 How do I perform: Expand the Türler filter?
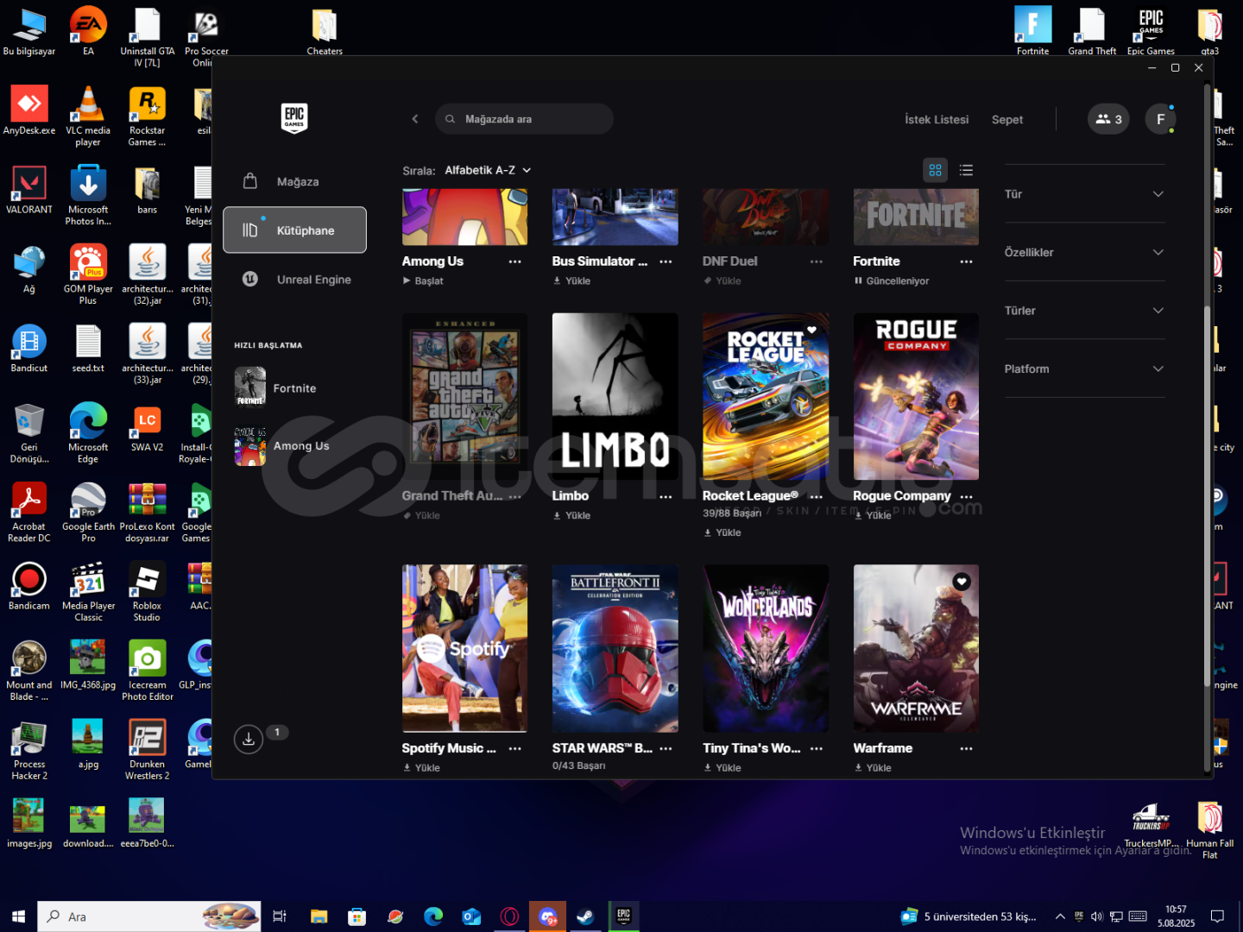[x=1085, y=311]
